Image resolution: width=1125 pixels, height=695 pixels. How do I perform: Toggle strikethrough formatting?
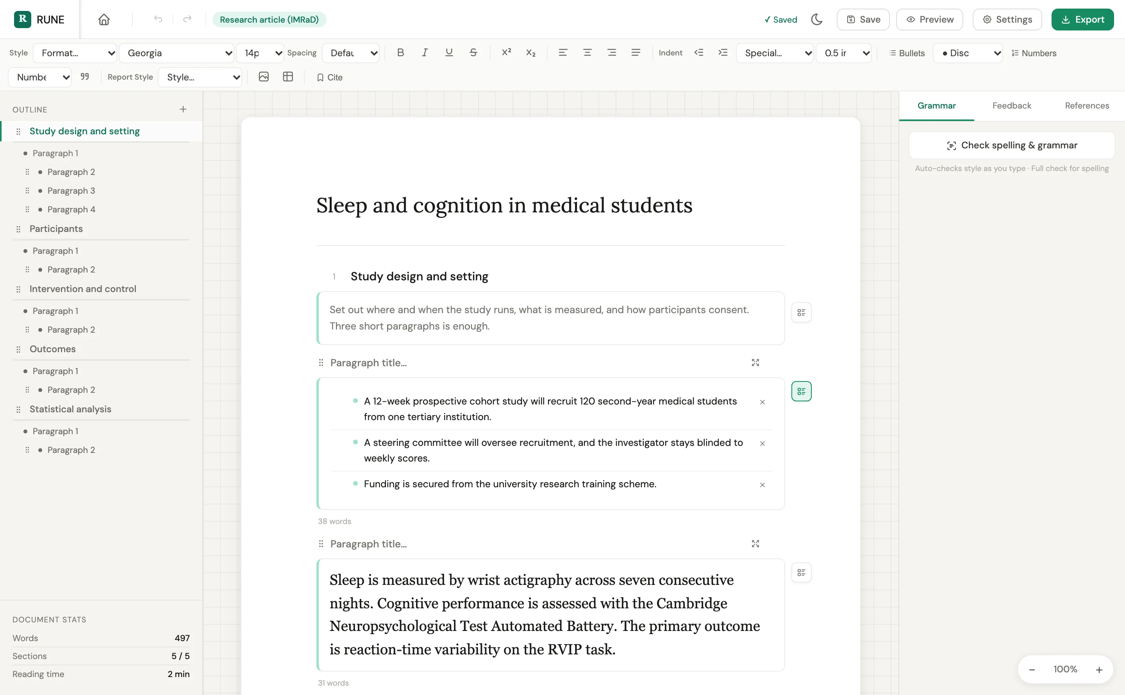click(473, 52)
